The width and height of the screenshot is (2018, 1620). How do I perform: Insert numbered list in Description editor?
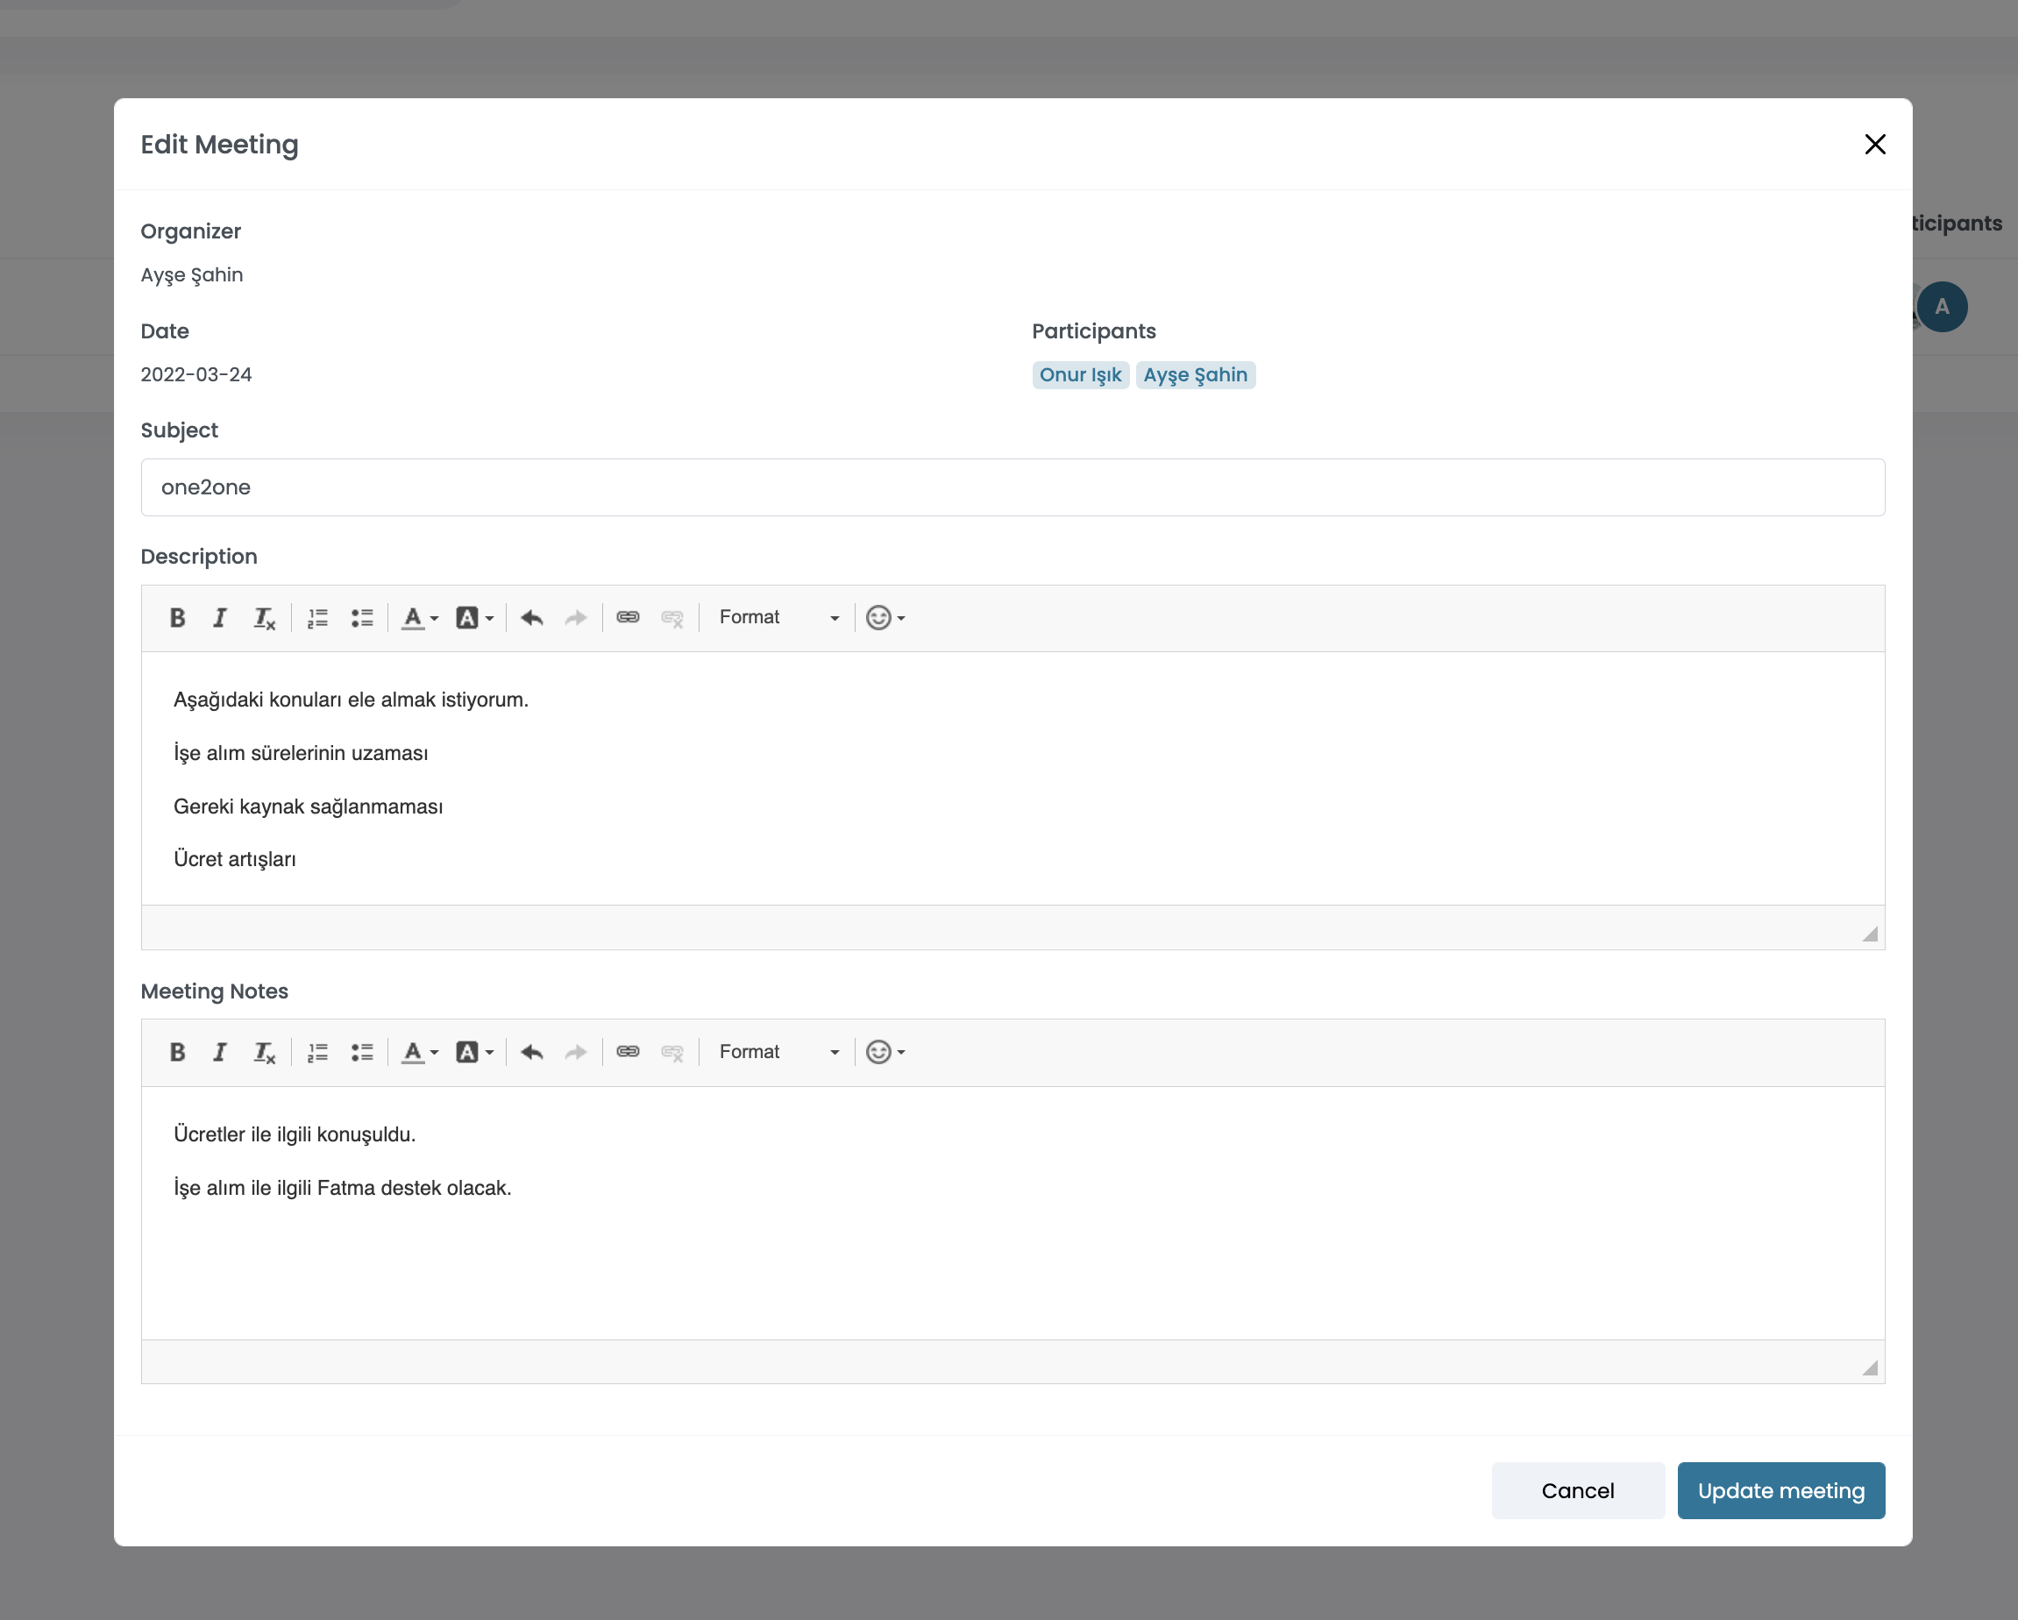coord(317,618)
